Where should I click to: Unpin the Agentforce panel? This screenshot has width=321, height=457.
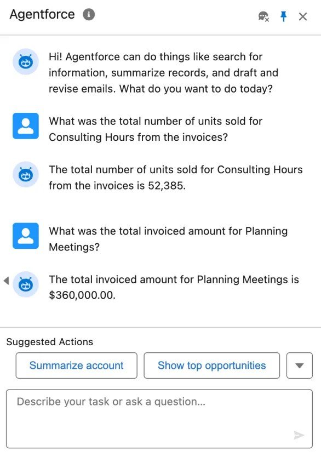(283, 16)
